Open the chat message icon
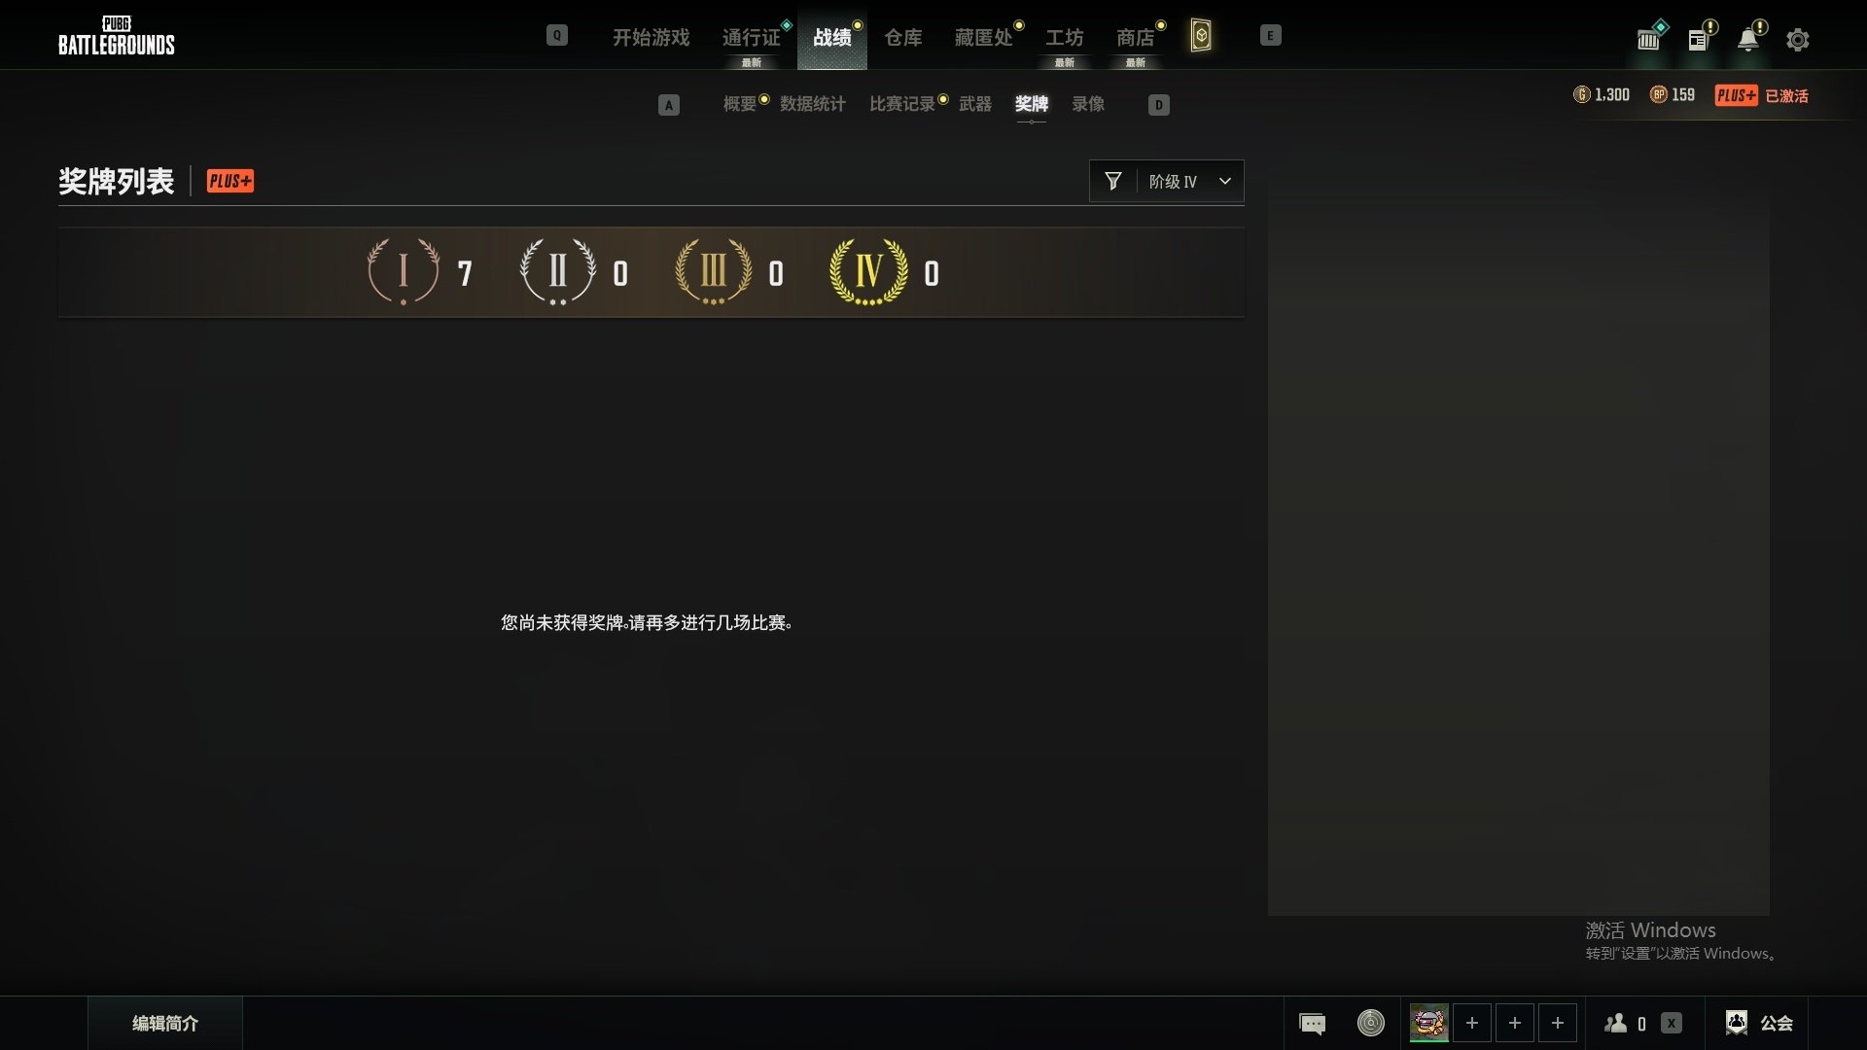 [x=1312, y=1024]
